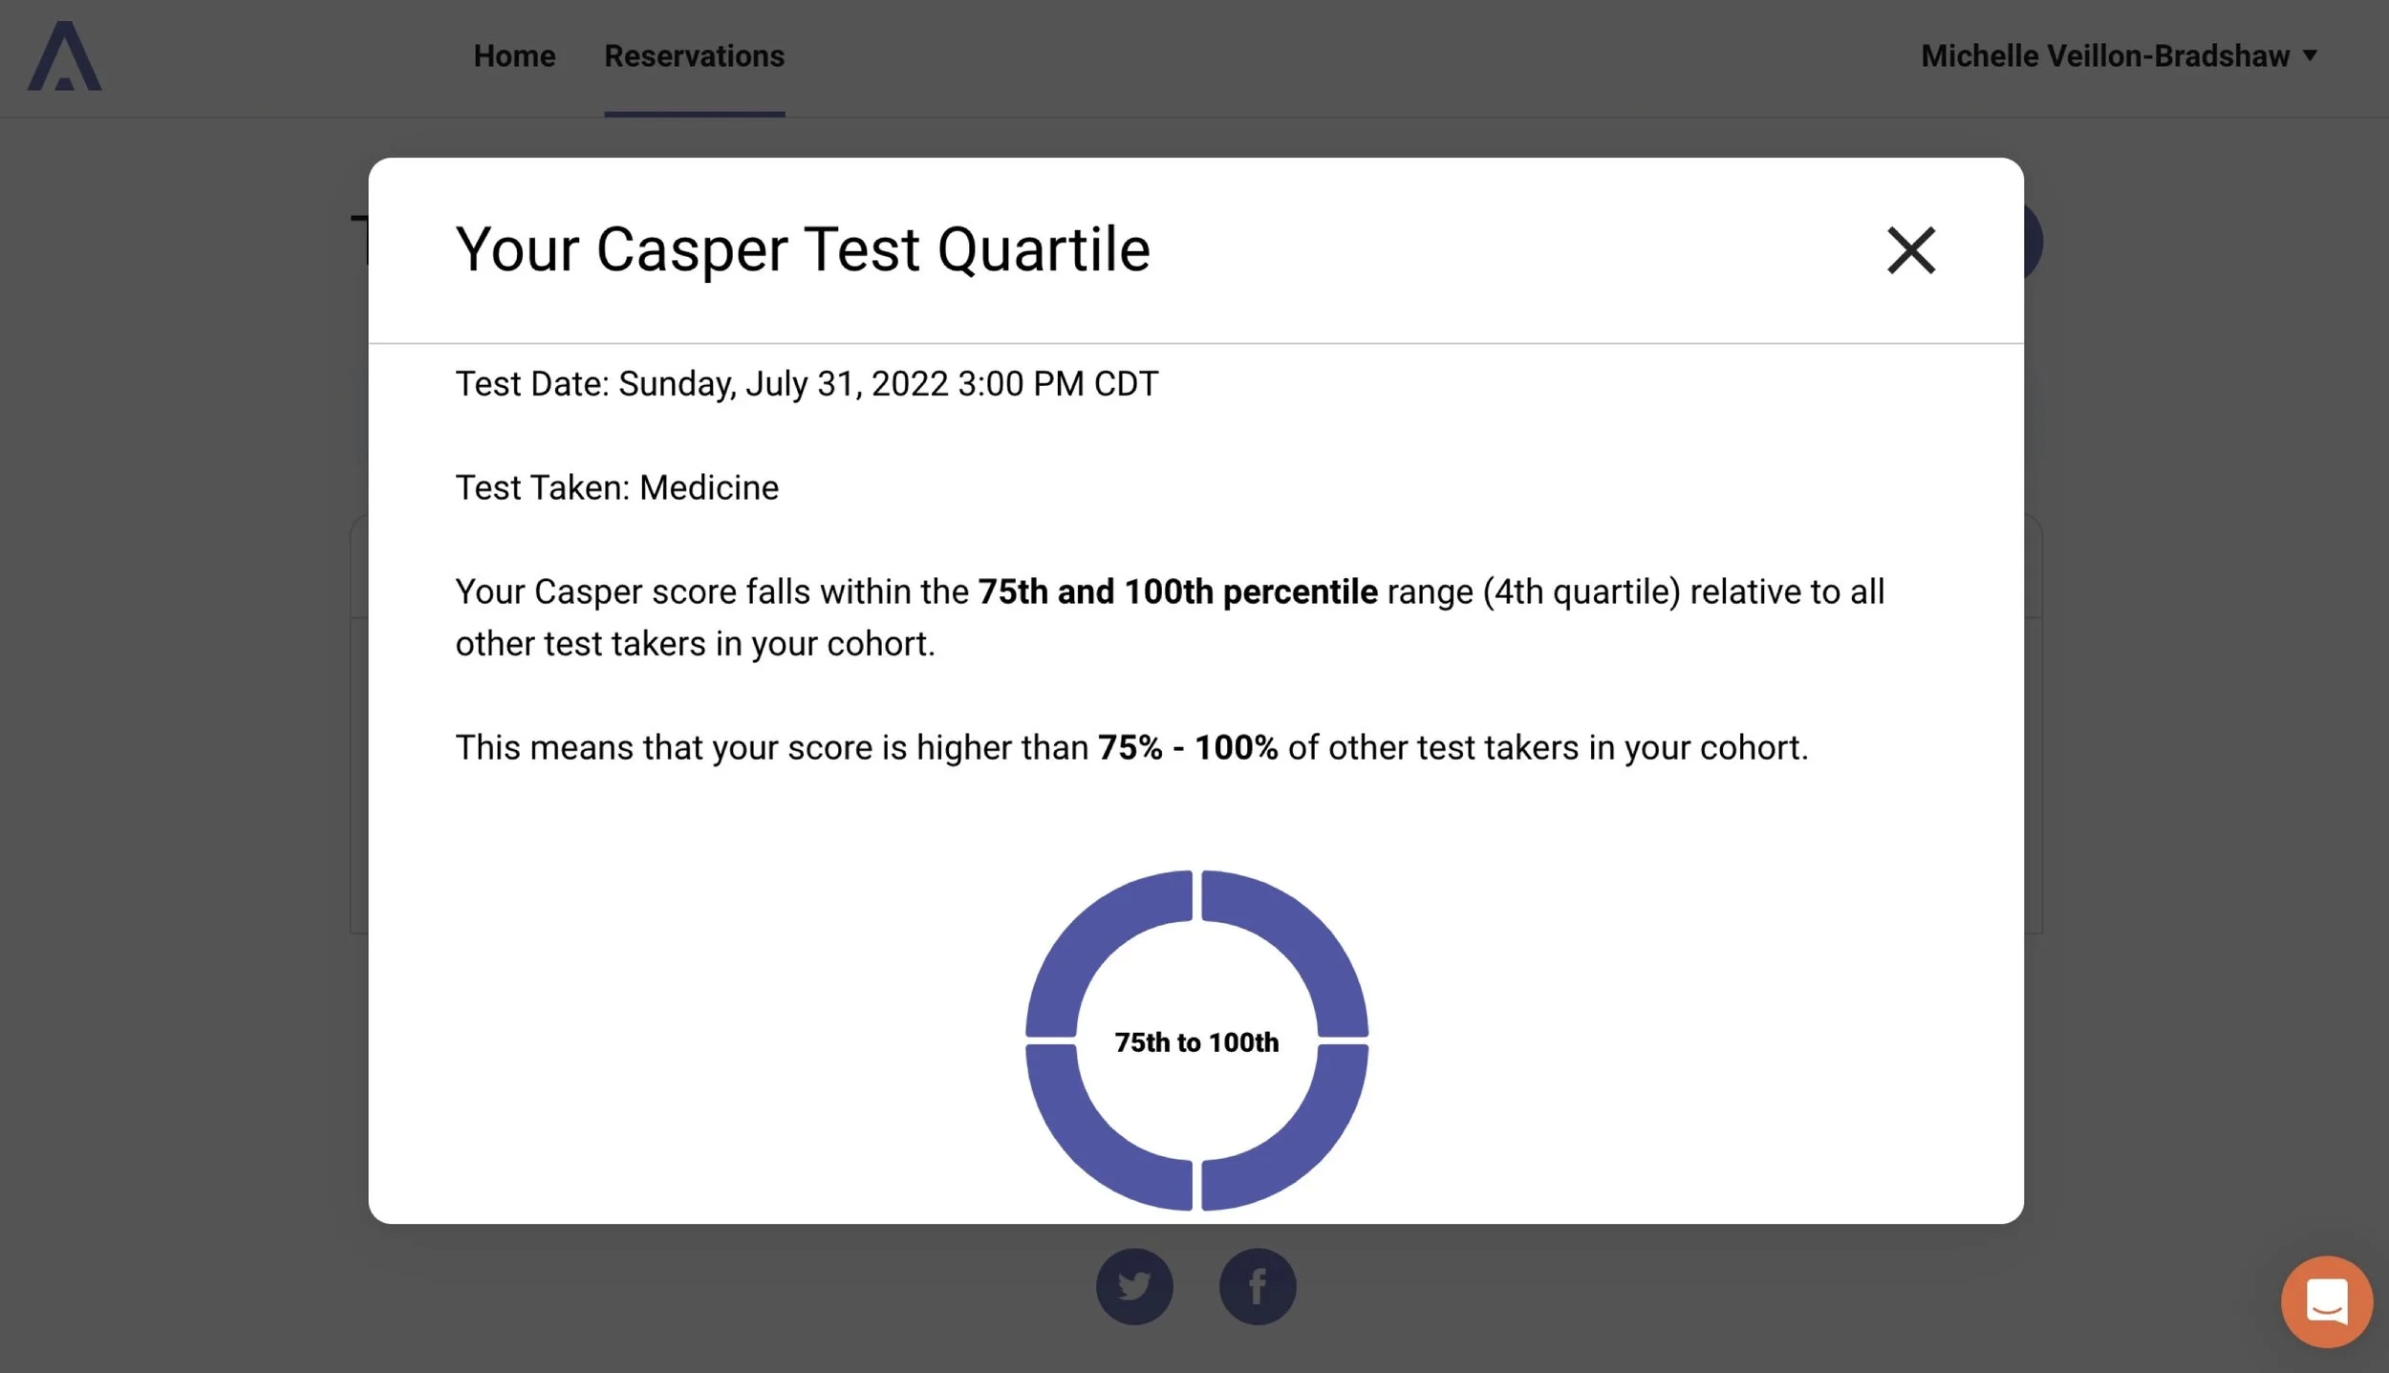This screenshot has height=1373, width=2389.
Task: Click the Test Date line of text
Action: [x=807, y=384]
